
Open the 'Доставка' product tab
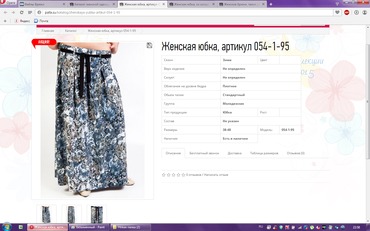click(235, 153)
